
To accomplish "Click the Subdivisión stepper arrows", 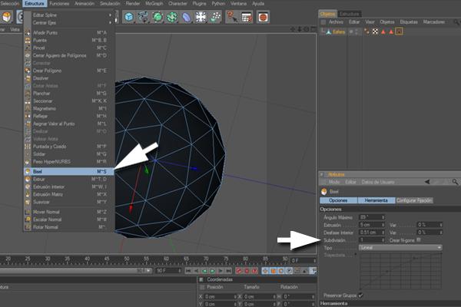I will (x=383, y=240).
